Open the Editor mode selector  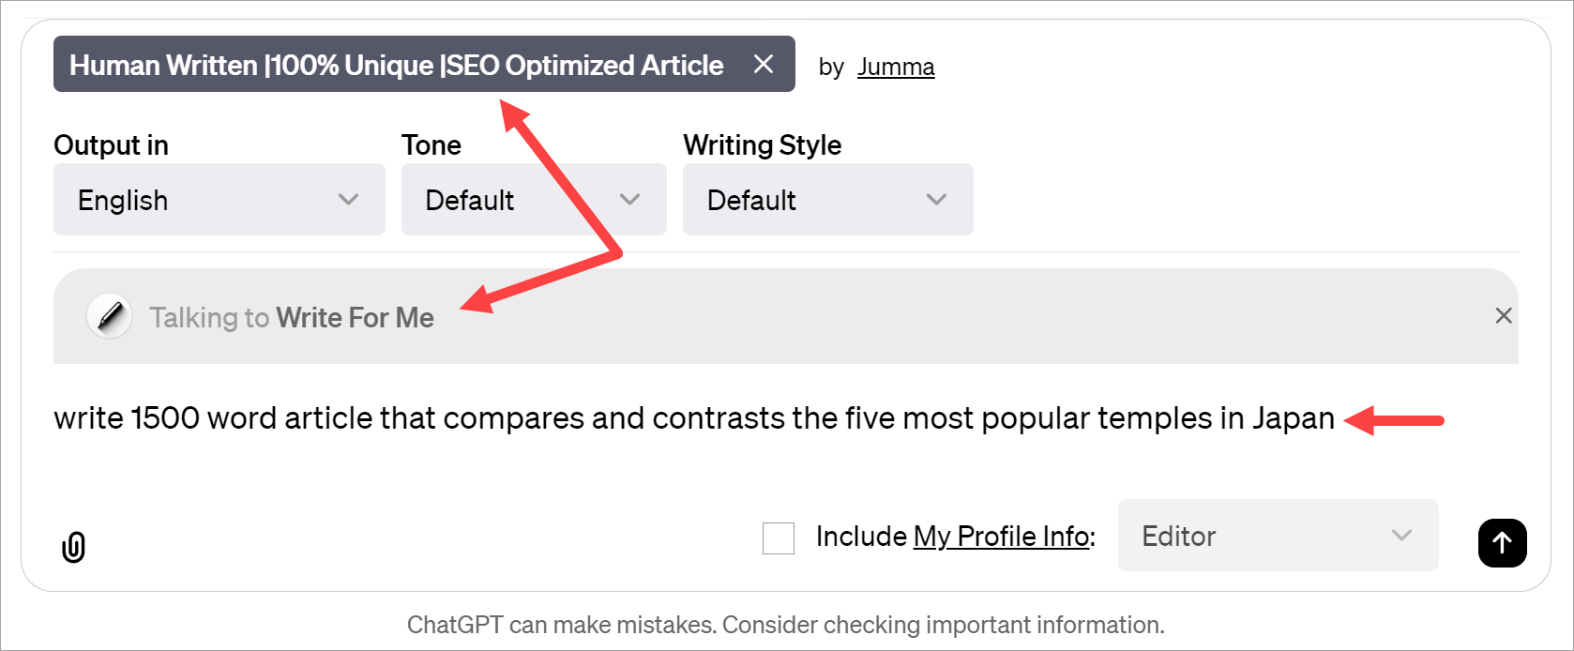(x=1278, y=536)
